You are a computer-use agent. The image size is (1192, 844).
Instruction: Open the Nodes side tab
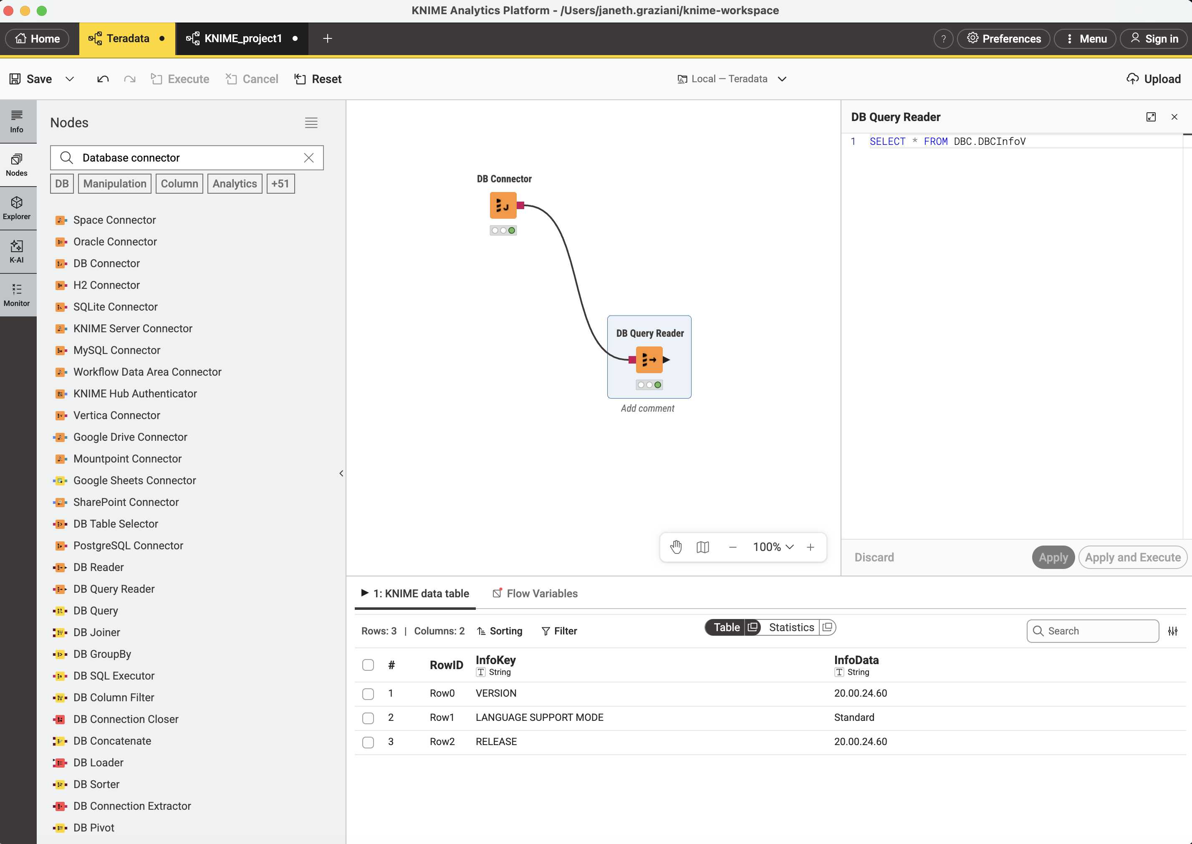(x=17, y=165)
